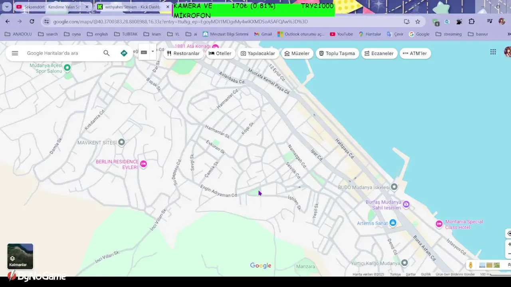Image resolution: width=511 pixels, height=287 pixels.
Task: Open the Gizlilik footer link
Action: coord(426,274)
